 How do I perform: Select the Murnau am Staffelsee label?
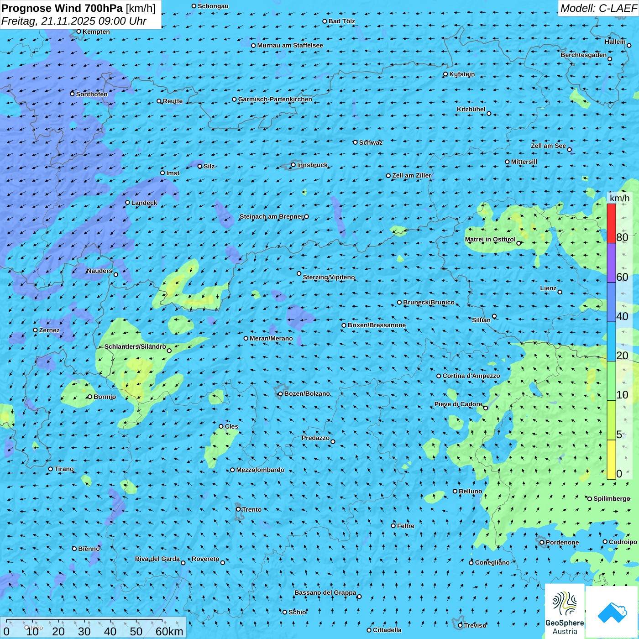290,45
